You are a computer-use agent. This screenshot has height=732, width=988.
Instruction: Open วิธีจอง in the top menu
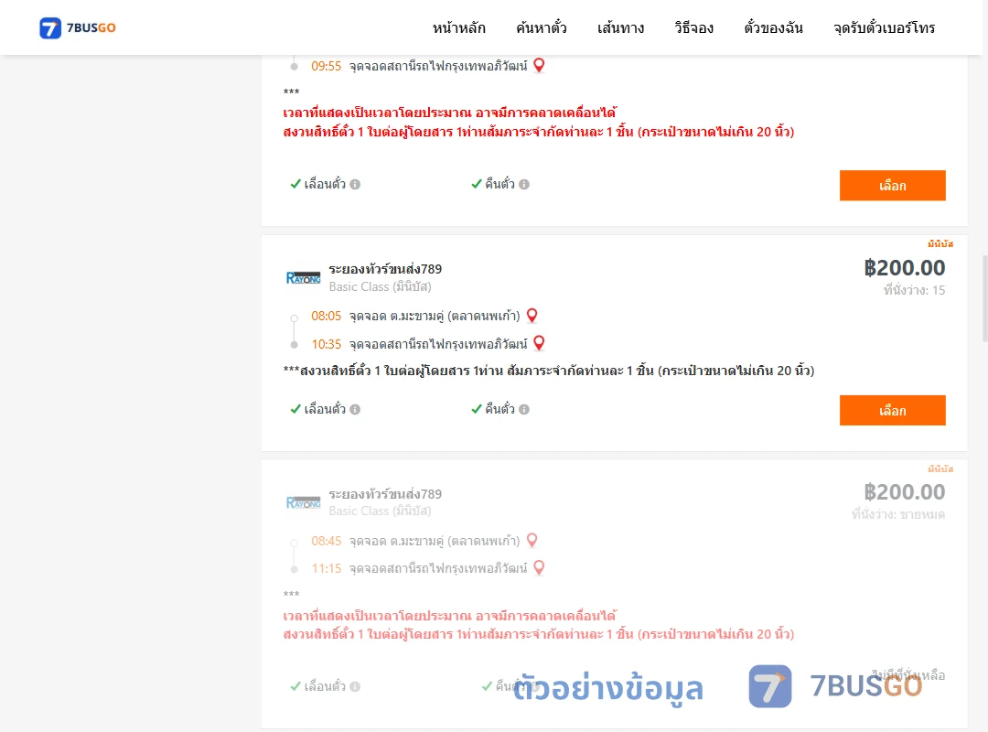693,27
